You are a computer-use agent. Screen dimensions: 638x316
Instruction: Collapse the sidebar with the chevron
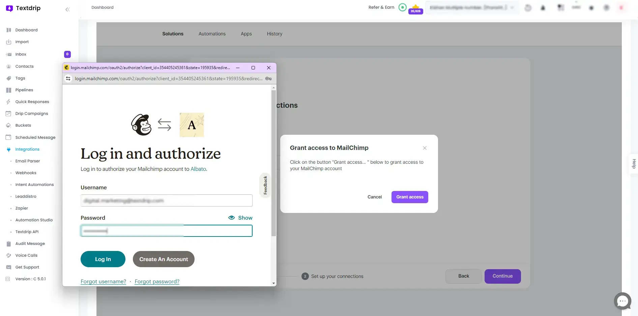pyautogui.click(x=67, y=9)
